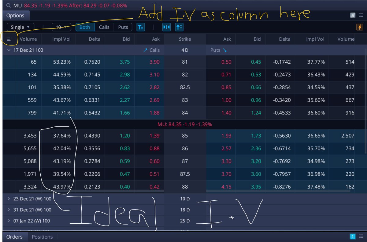Viewport: 367px width, 242px height.
Task: Click the puts Volume column header
Action: pyautogui.click(x=346, y=39)
